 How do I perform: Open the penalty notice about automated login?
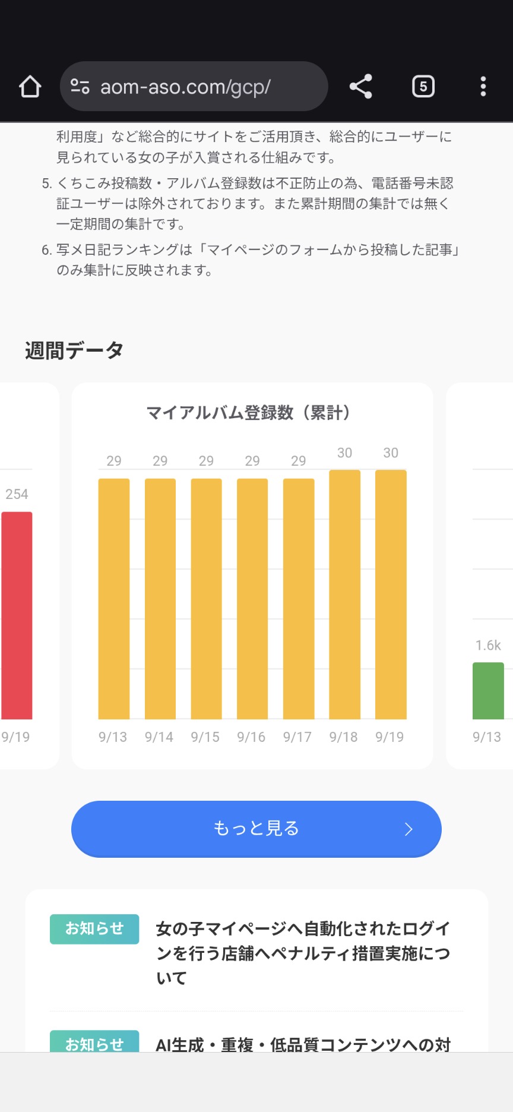[303, 953]
